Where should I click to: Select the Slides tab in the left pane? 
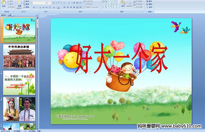pos(3,15)
